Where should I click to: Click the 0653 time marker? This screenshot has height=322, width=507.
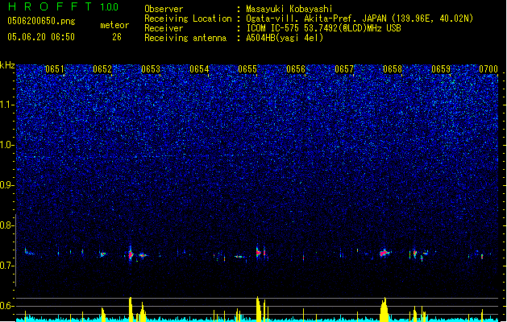click(151, 69)
